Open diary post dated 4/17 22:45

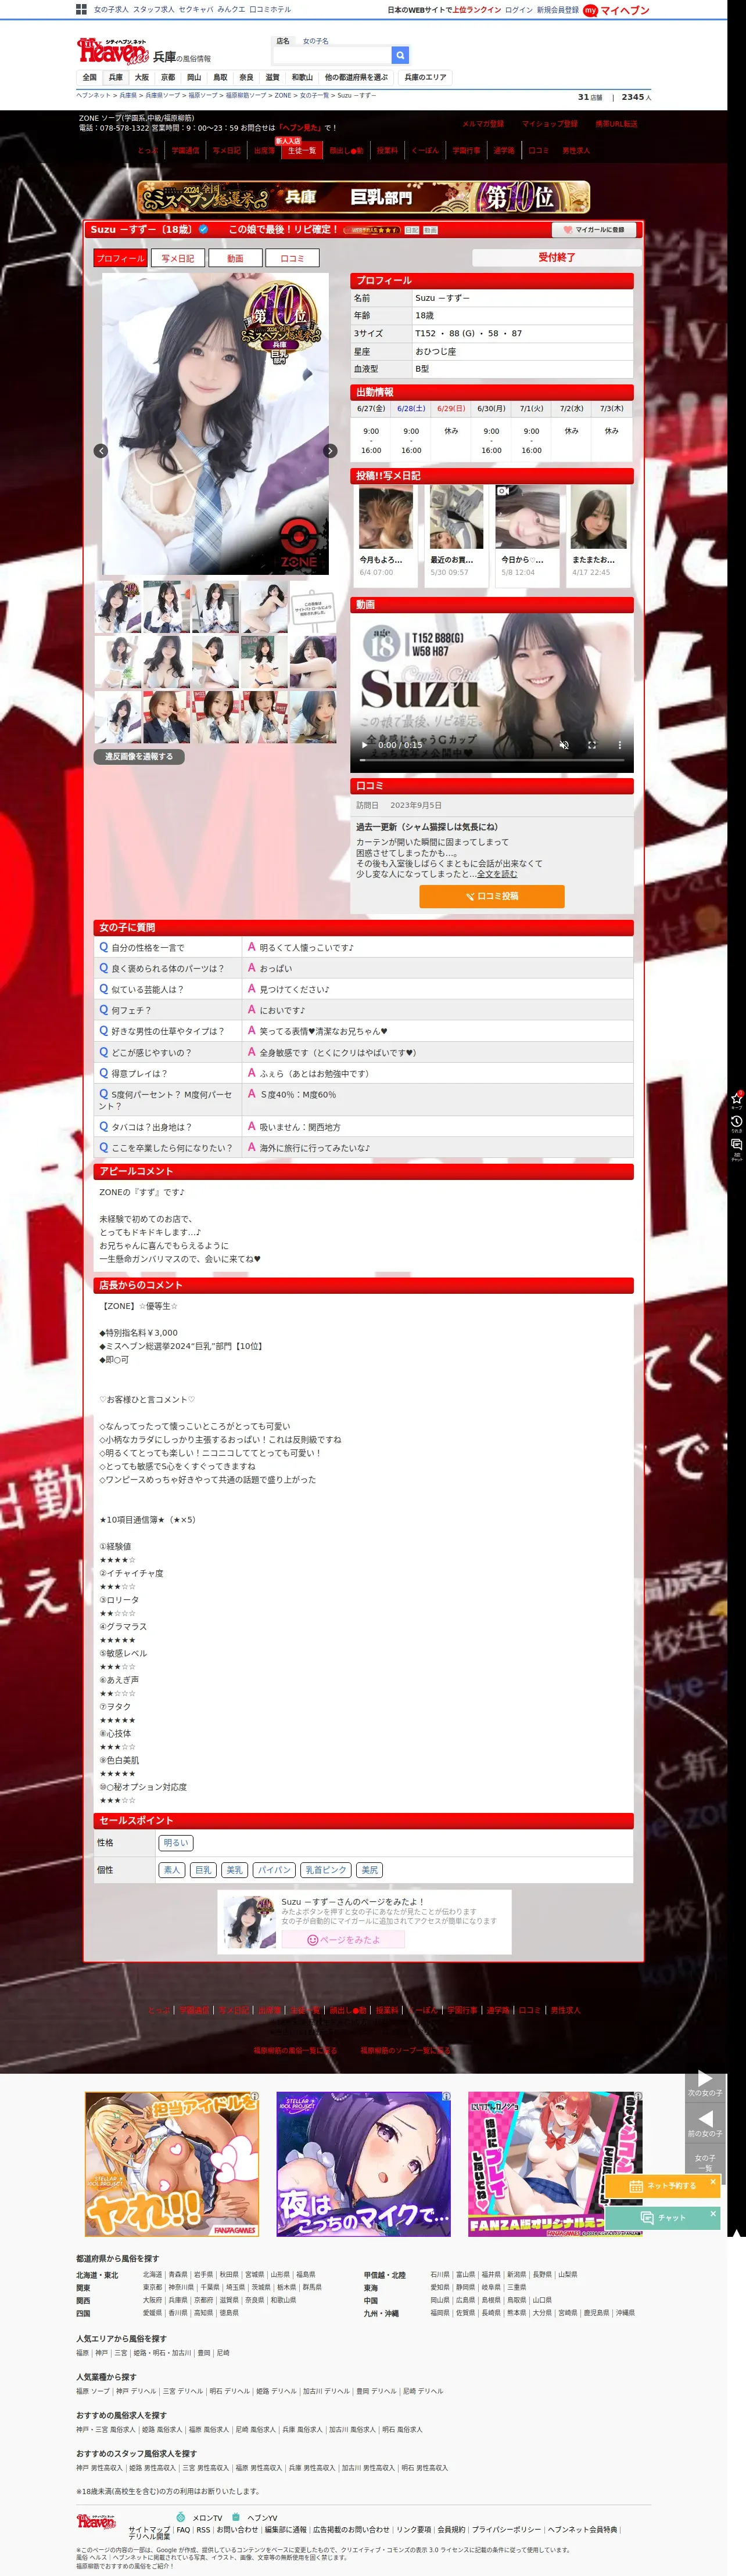[599, 536]
